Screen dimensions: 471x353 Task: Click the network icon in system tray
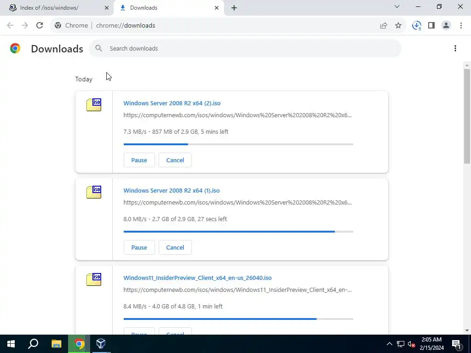[401, 344]
